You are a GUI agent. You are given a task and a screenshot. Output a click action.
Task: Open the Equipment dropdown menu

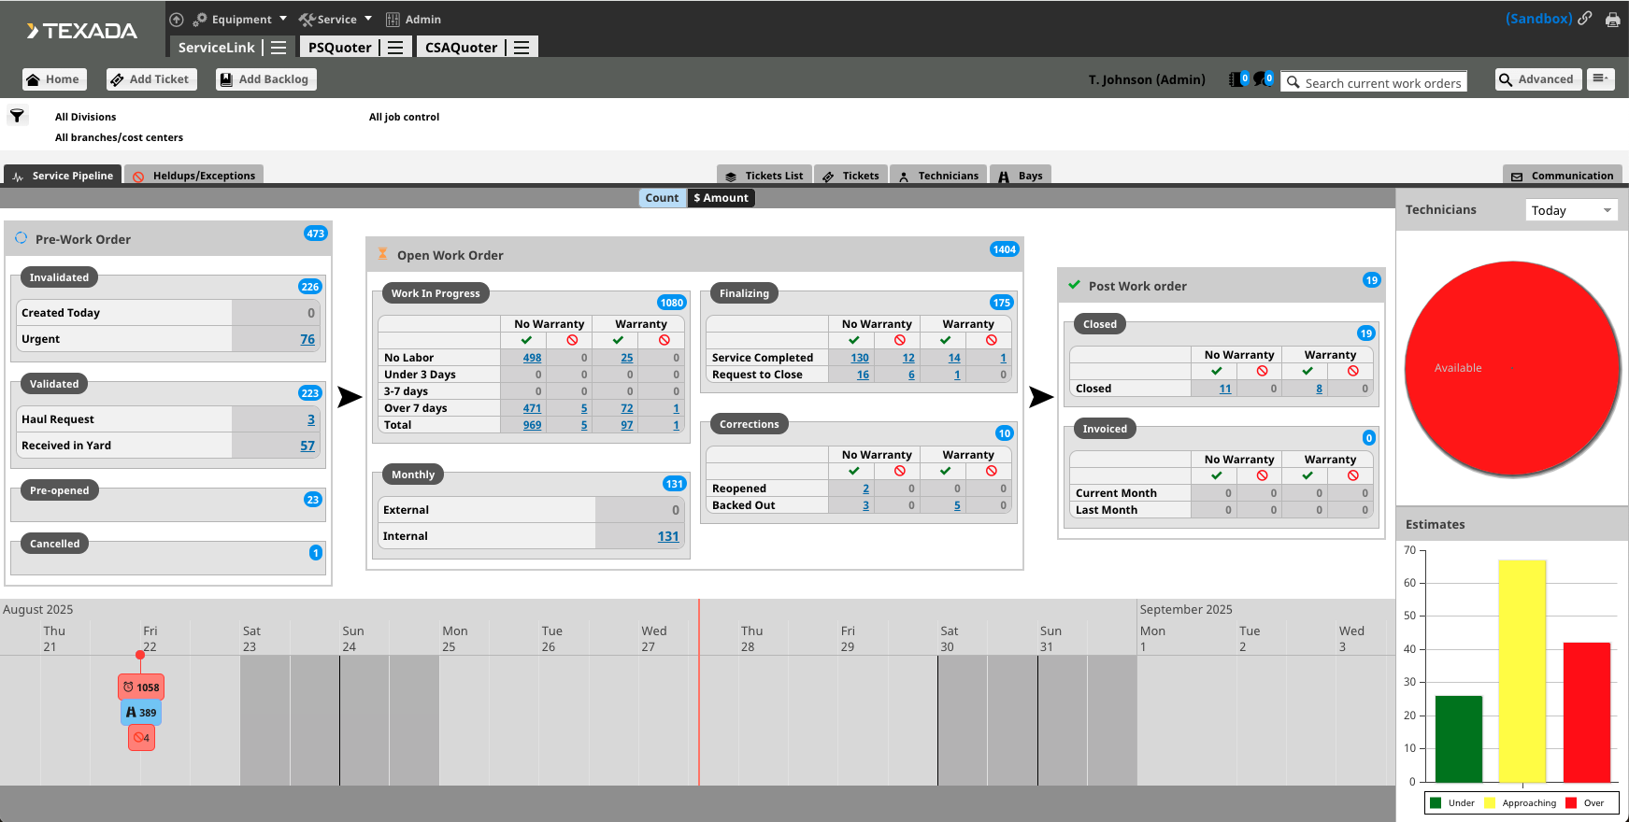coord(240,20)
